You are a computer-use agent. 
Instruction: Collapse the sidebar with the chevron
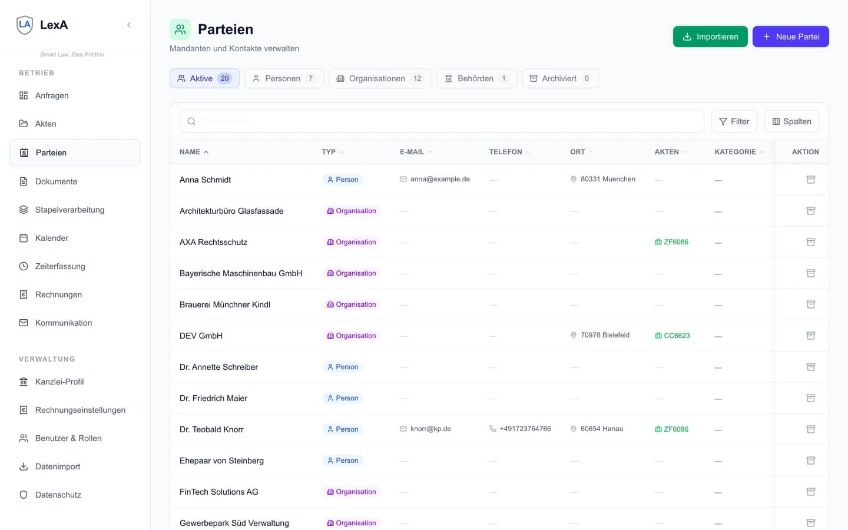point(129,25)
